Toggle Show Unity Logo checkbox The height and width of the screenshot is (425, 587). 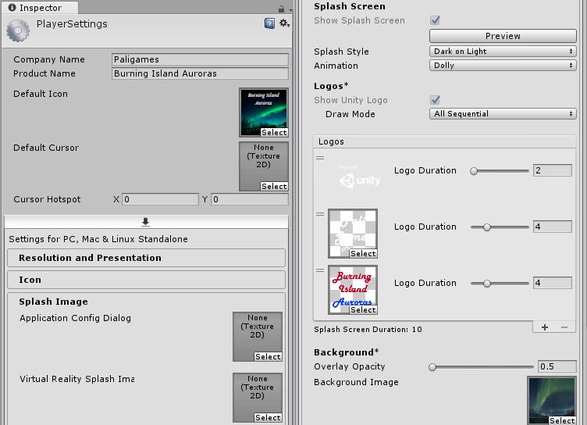[435, 100]
